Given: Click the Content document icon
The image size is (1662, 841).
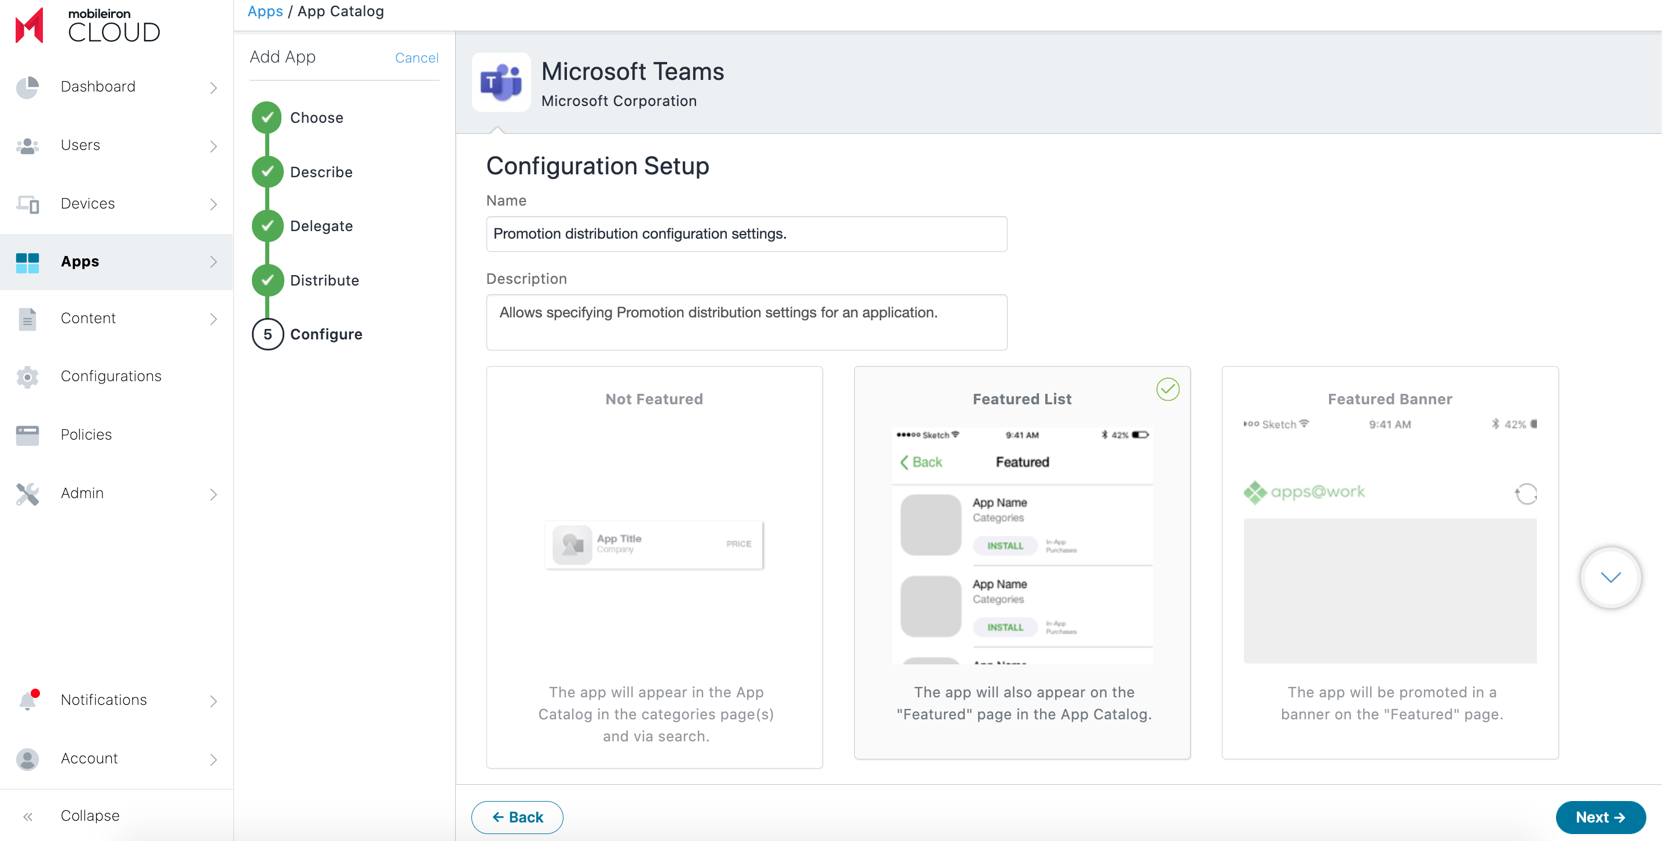Looking at the screenshot, I should click(x=27, y=319).
